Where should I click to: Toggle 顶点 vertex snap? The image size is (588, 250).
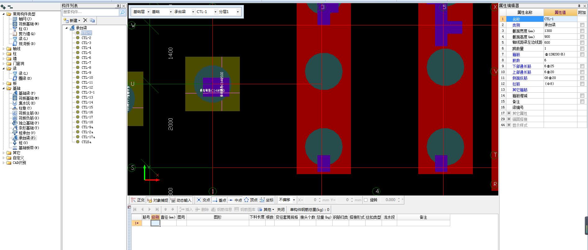[251, 200]
